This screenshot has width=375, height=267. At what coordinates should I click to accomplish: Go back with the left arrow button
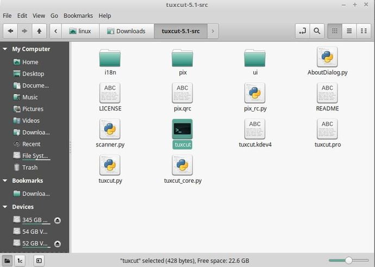10,31
